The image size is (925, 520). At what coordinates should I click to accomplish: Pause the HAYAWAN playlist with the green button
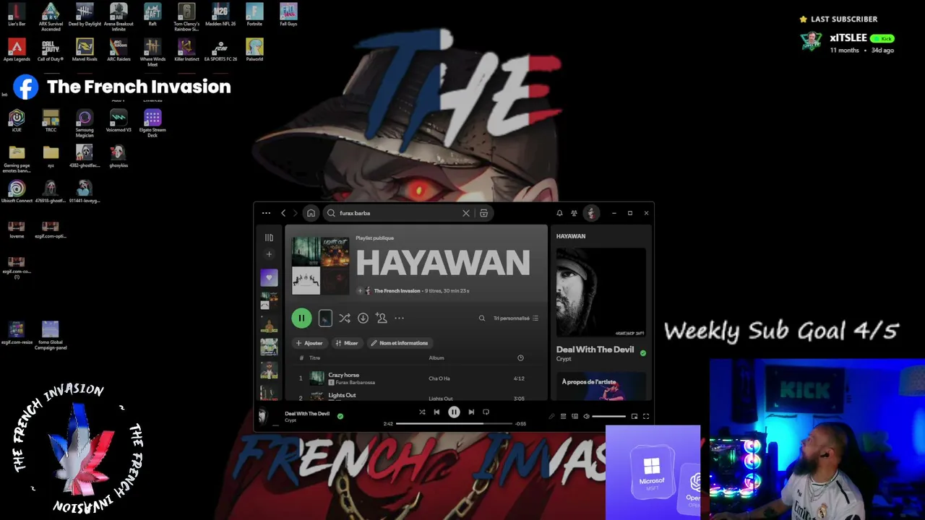pos(301,318)
